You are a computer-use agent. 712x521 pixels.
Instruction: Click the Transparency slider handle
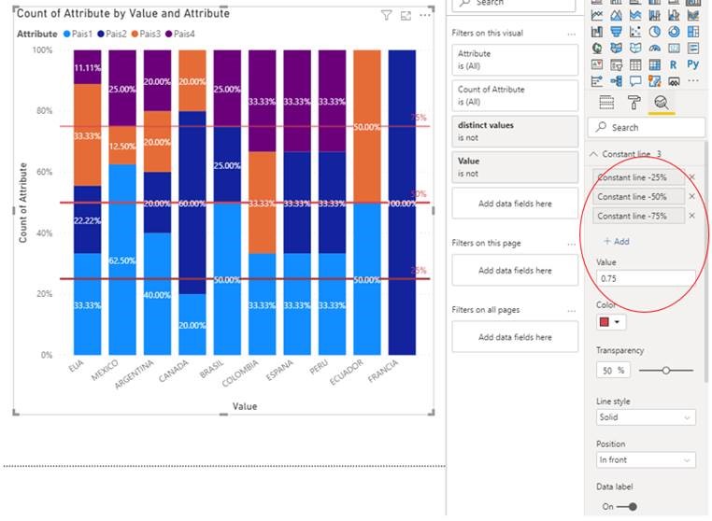665,371
